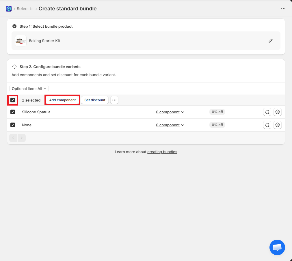Toggle the select-all variants checkbox

coord(13,100)
